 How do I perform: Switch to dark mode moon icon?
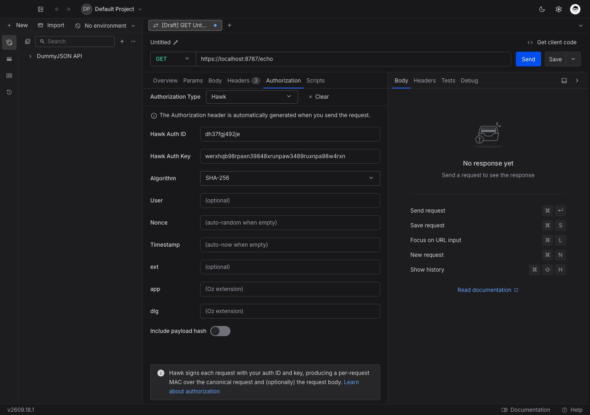coord(542,9)
